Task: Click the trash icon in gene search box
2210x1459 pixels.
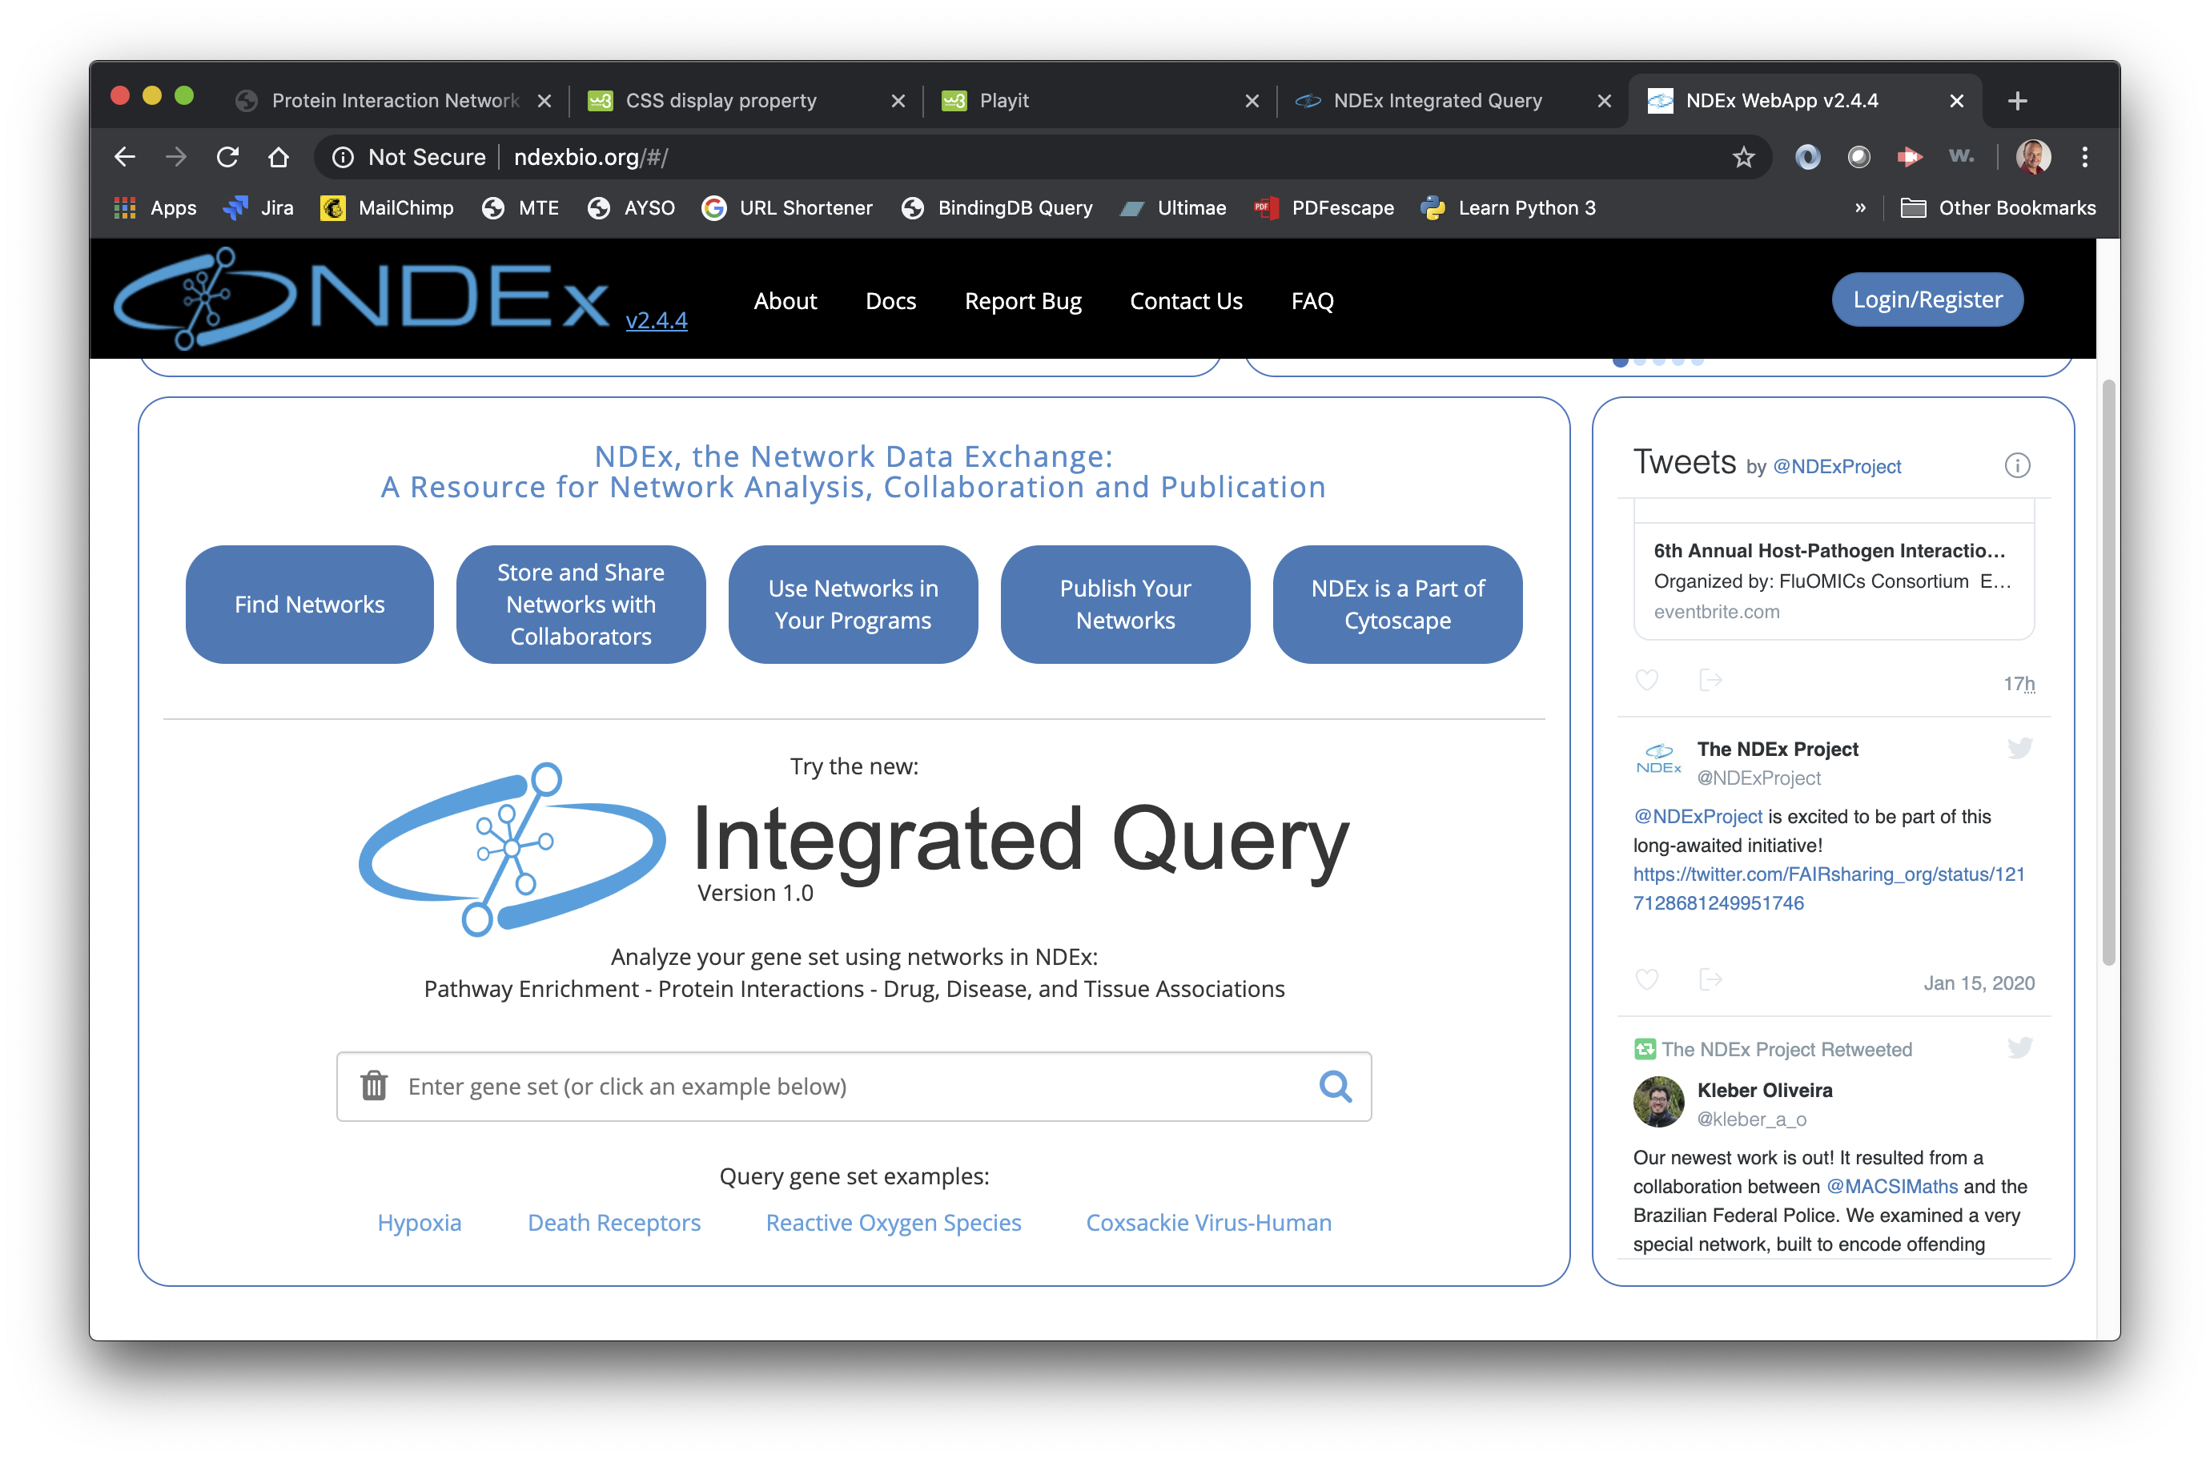Action: coord(374,1085)
